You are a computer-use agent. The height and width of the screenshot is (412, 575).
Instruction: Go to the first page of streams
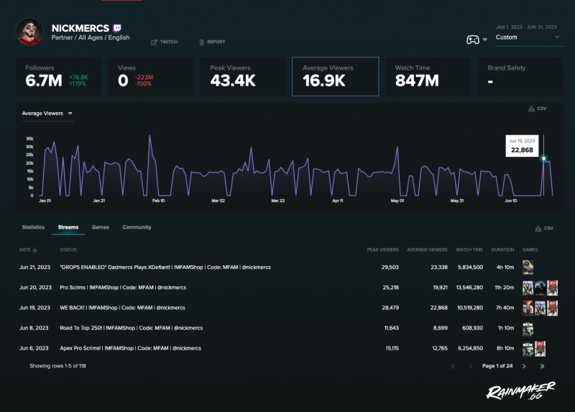tap(453, 366)
